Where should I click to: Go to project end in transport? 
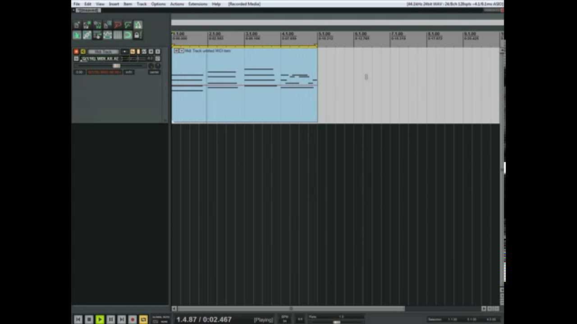click(x=122, y=319)
